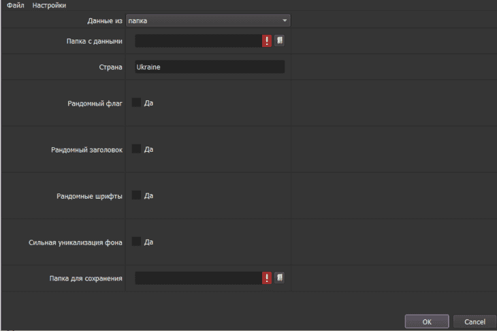Click the Рандомный заголовок label text
This screenshot has height=331, width=497.
point(86,150)
